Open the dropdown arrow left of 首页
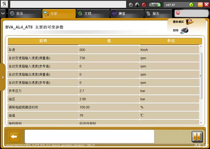 (3, 14)
